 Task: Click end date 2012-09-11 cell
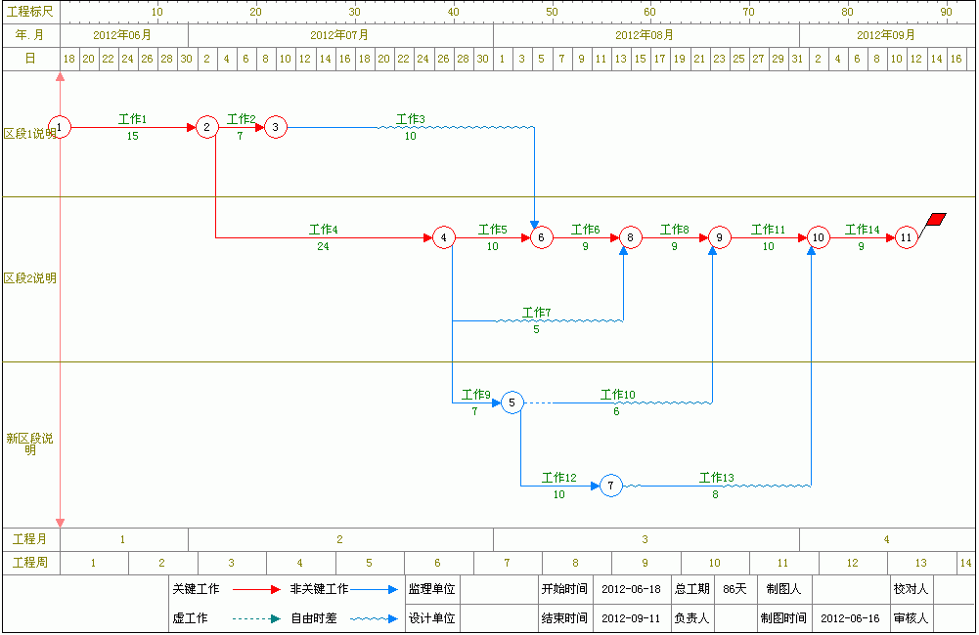coord(631,618)
